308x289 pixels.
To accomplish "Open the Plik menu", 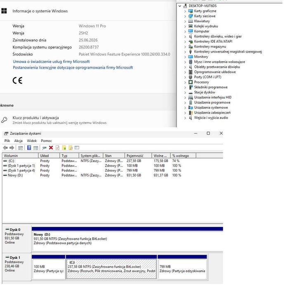I will coord(7,141).
